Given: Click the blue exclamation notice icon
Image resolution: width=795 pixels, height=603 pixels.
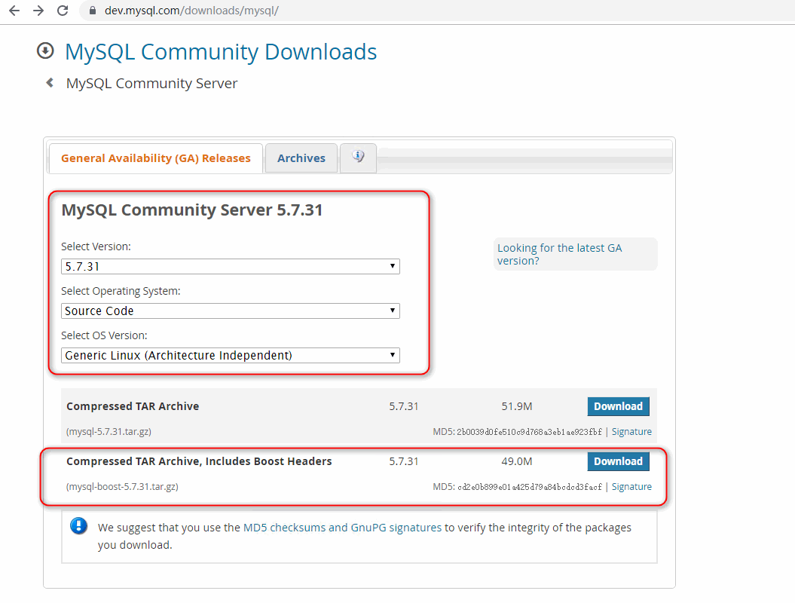Looking at the screenshot, I should pos(78,526).
